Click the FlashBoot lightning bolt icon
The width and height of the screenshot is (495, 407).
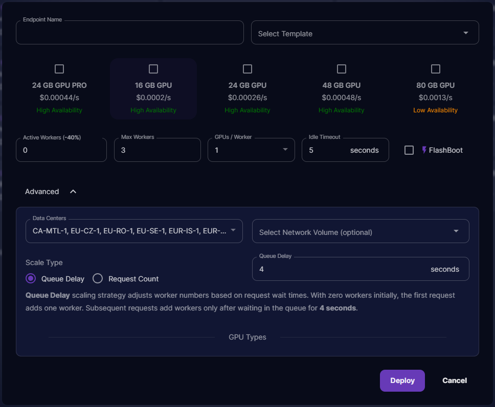[x=424, y=150]
